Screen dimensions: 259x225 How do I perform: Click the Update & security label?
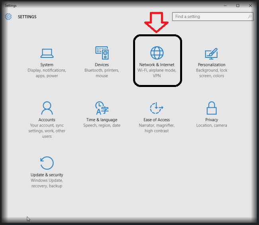[x=47, y=175]
